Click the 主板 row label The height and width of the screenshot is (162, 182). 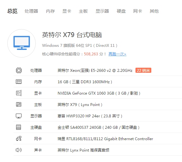(38, 105)
